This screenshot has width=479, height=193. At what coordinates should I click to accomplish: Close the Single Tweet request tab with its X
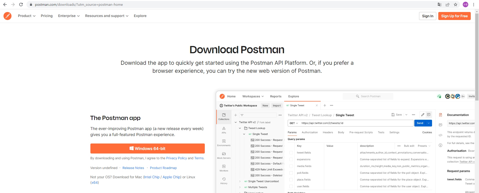point(317,105)
